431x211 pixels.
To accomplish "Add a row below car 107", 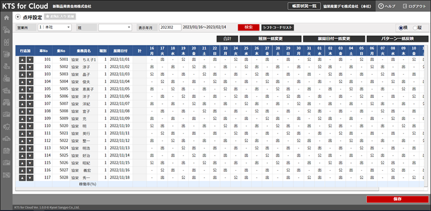I will point(30,104).
